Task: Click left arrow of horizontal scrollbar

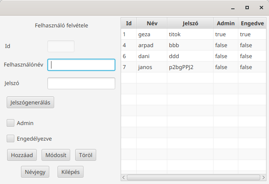Action: [124, 177]
